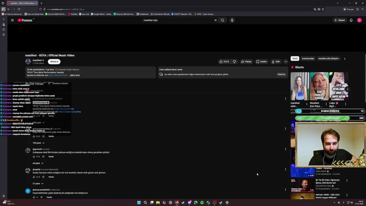Select the Aramanızdan filter chip

click(x=308, y=59)
